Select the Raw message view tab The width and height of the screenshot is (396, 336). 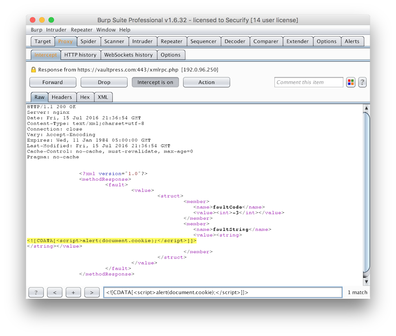pos(39,97)
